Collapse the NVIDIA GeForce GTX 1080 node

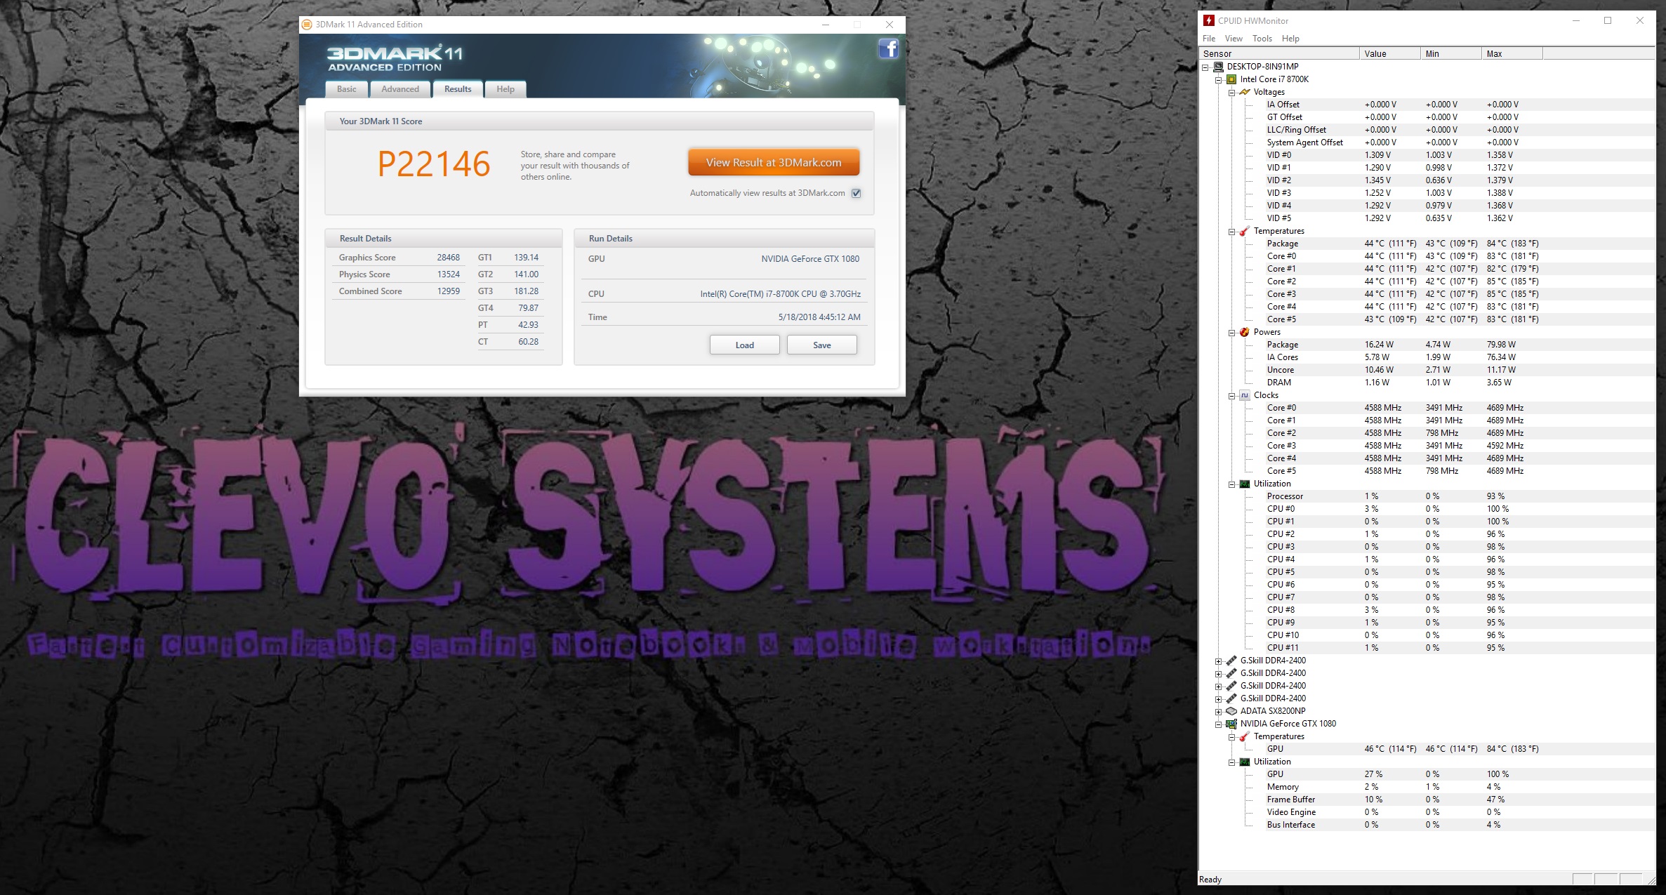1219,724
